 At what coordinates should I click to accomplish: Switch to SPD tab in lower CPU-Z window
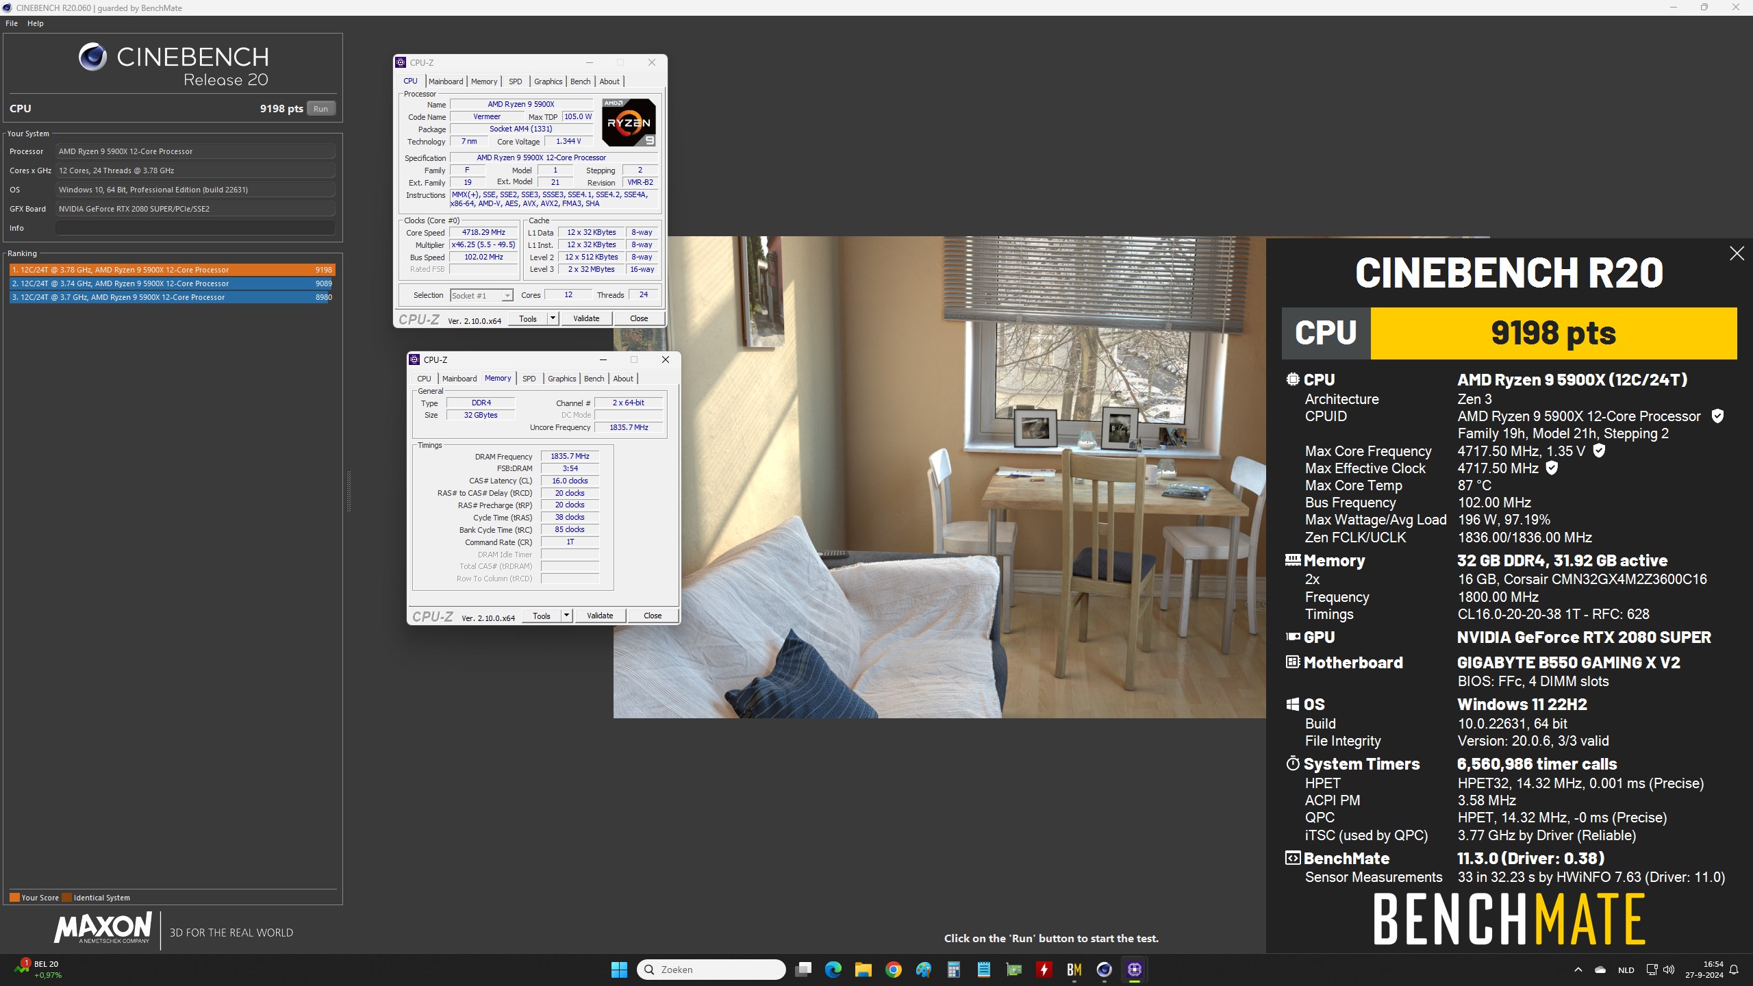tap(529, 379)
